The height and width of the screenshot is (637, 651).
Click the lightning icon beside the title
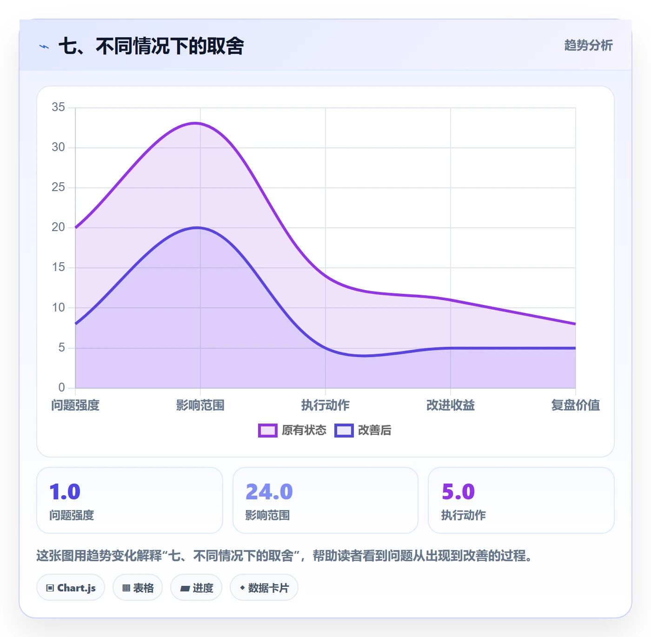pyautogui.click(x=44, y=46)
